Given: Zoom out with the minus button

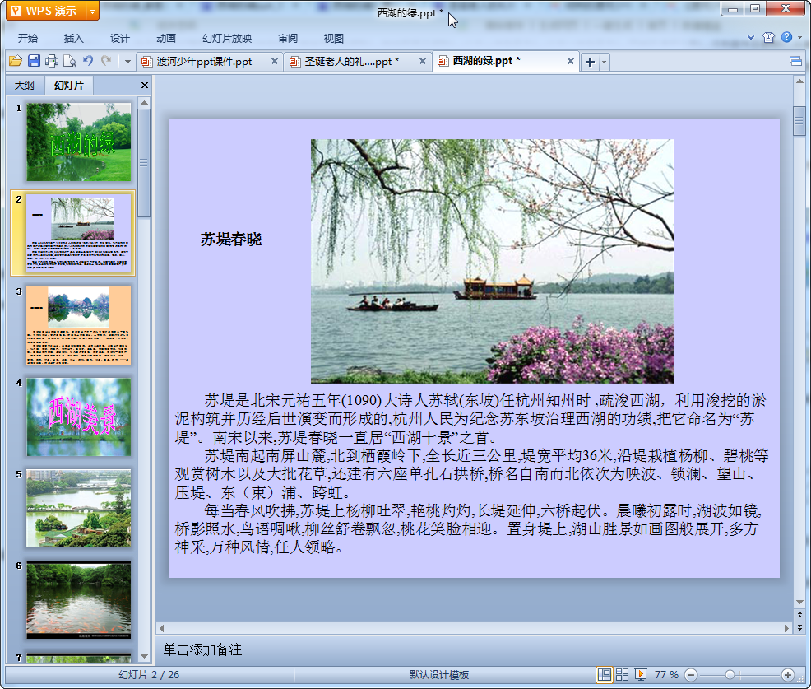Looking at the screenshot, I should coord(691,675).
